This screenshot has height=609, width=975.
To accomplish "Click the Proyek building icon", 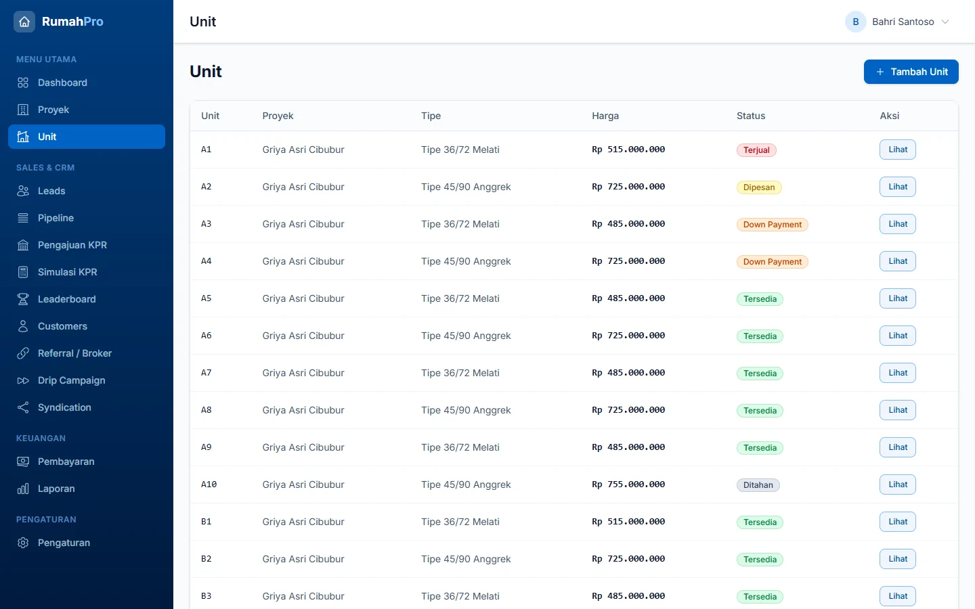I will click(23, 110).
